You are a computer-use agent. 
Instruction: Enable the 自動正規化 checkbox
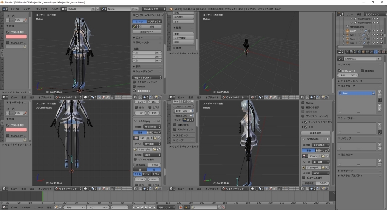[175, 125]
